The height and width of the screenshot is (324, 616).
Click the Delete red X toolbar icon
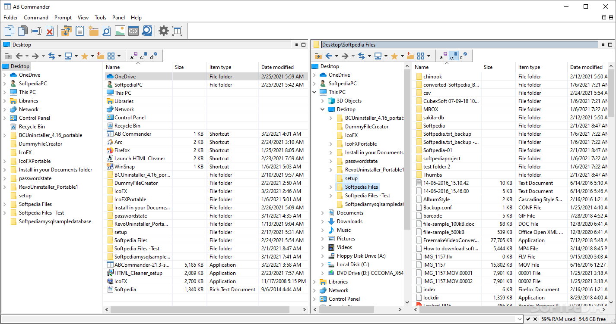[x=50, y=31]
